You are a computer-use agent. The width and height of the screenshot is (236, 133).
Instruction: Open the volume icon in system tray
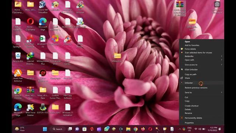pos(200,129)
